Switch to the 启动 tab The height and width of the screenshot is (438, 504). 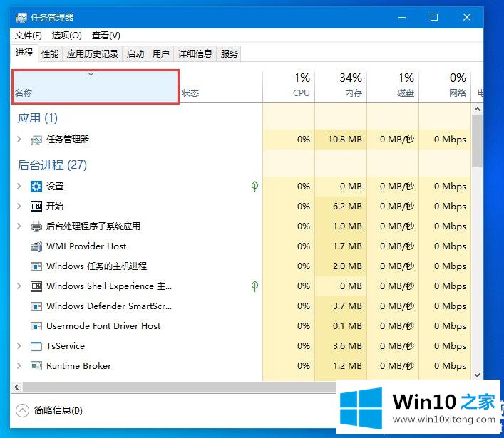coord(135,53)
